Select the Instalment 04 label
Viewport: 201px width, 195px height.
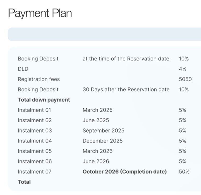pos(35,141)
